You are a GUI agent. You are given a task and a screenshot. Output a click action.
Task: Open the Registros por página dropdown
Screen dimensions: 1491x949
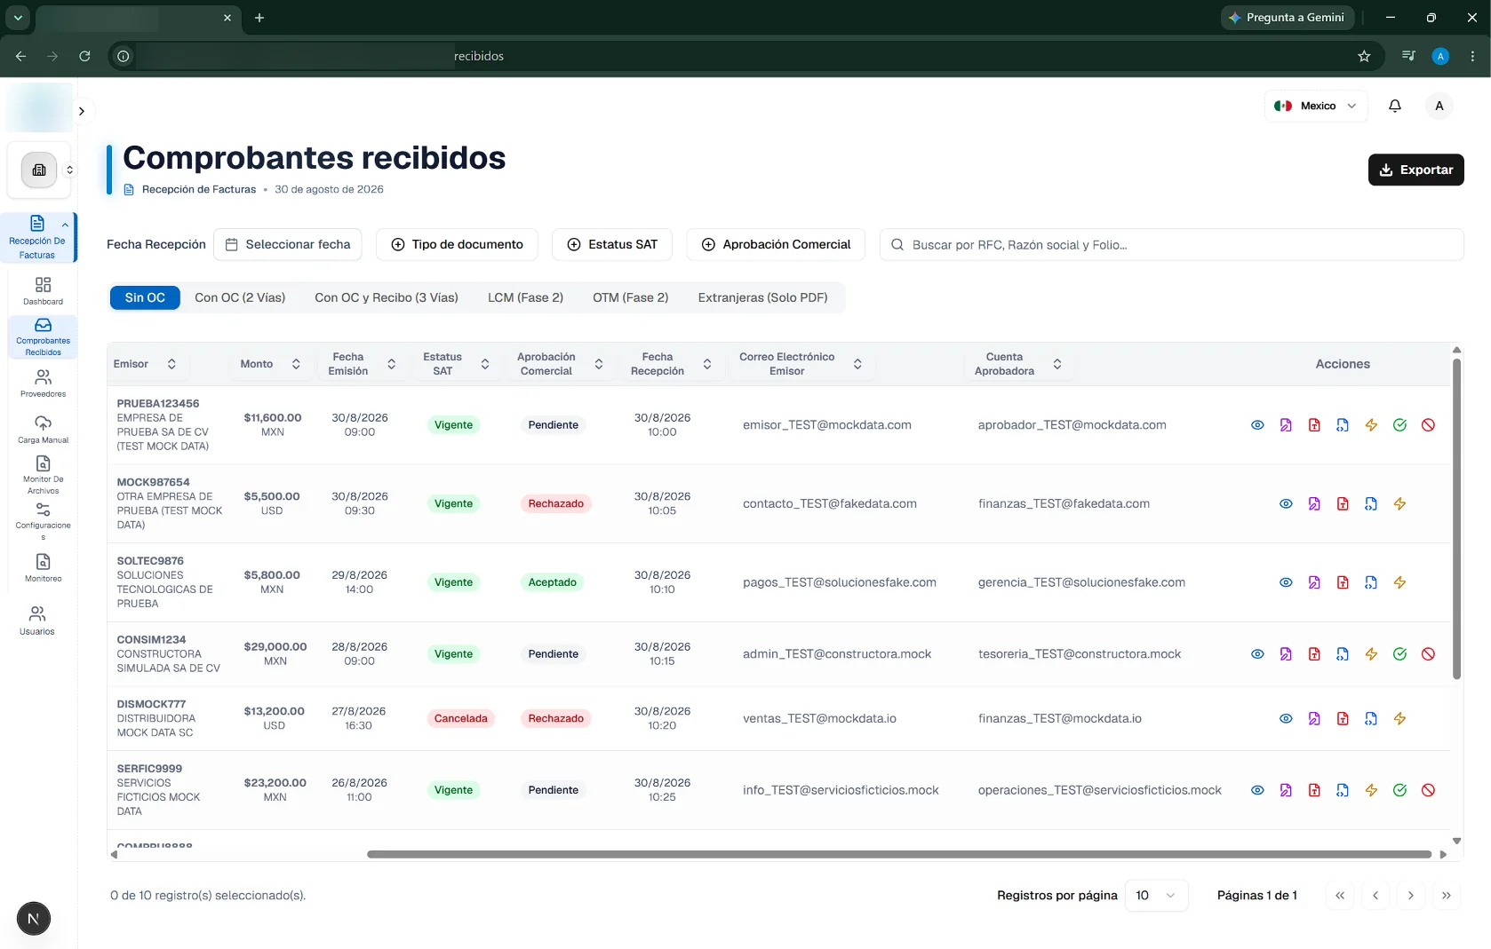[x=1156, y=896]
